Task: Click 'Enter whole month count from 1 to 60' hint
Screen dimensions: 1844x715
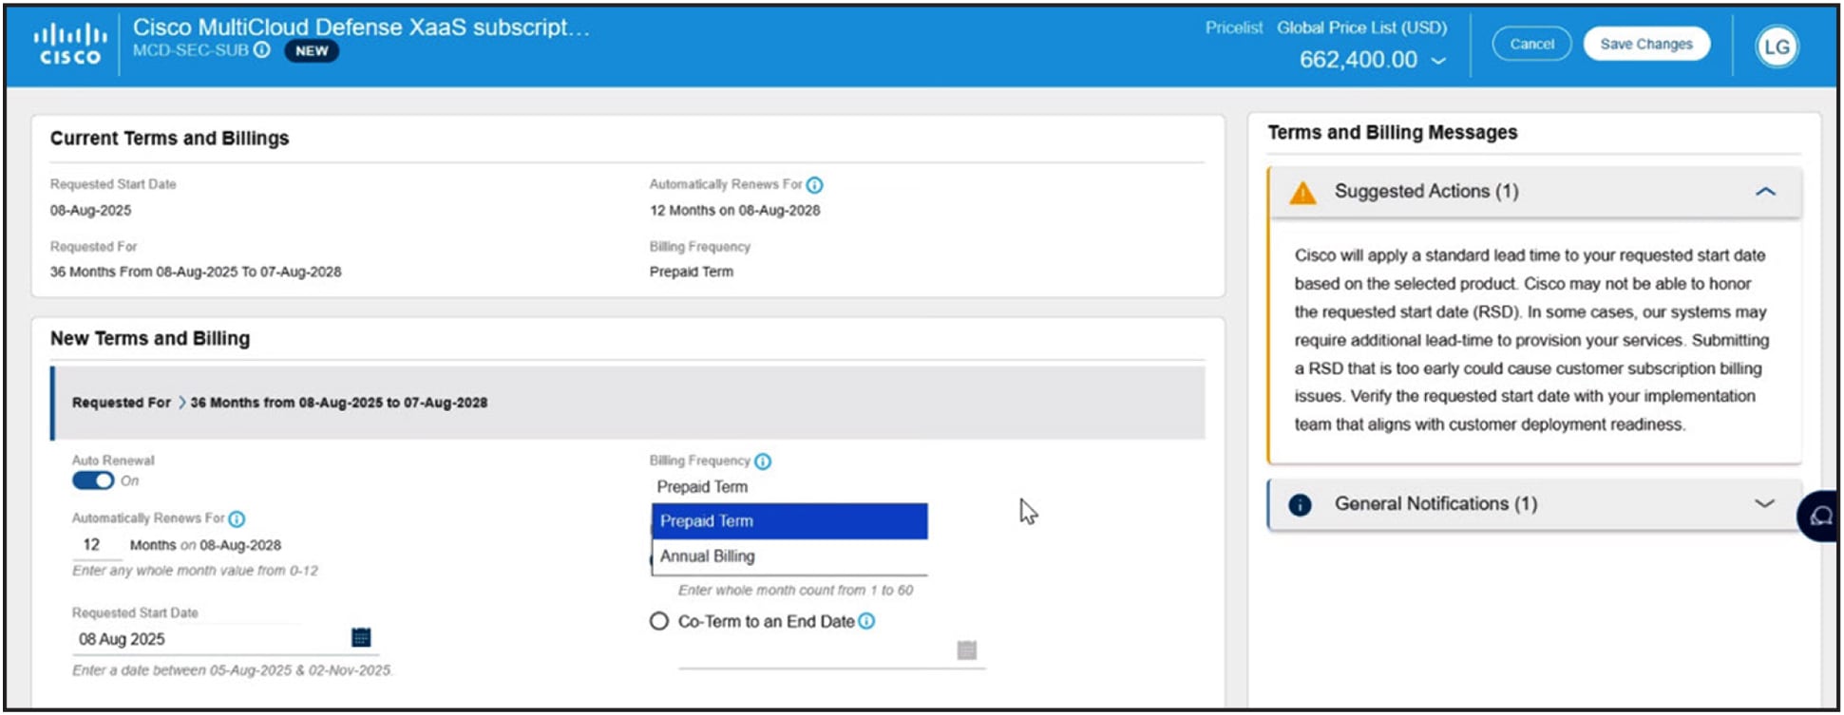Action: [x=796, y=591]
